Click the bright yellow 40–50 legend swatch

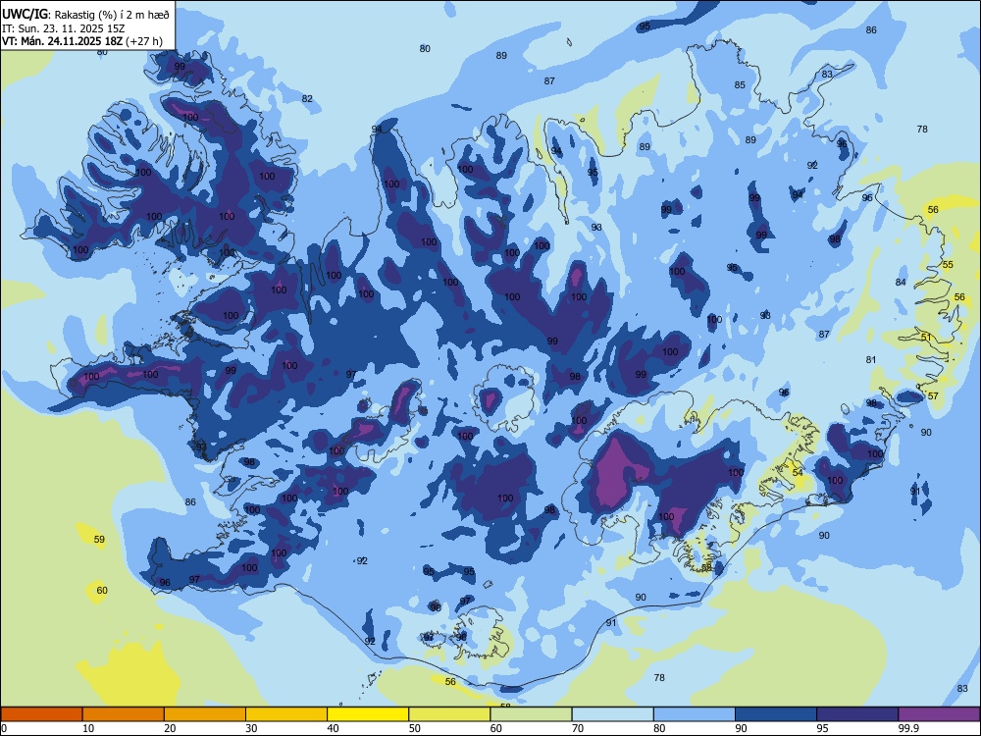368,714
